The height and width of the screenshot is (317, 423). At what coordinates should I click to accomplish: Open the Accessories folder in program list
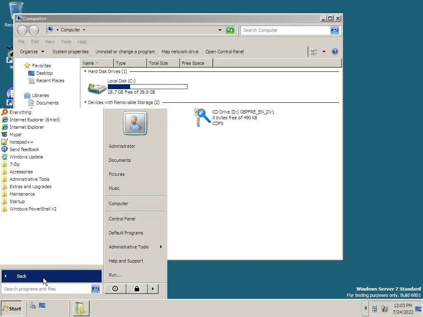point(17,172)
